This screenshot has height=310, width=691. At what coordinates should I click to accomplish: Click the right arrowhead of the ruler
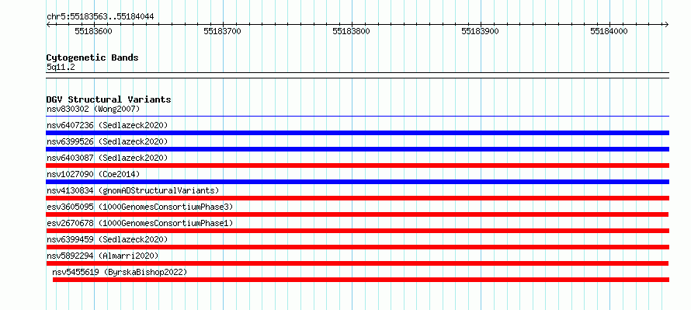pos(667,25)
